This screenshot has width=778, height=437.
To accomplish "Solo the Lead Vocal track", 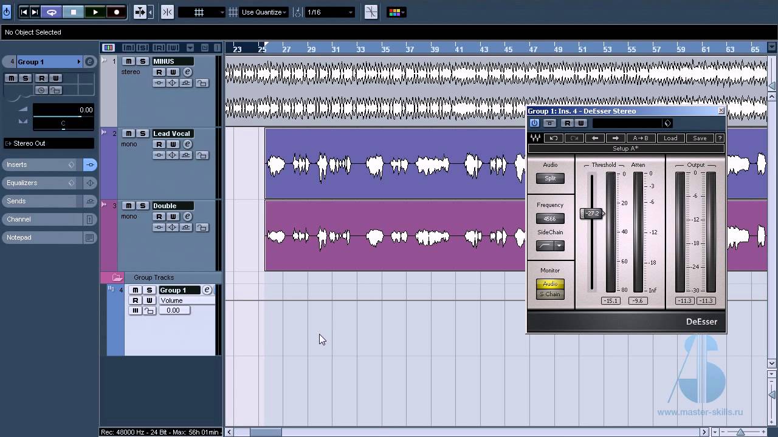I will click(142, 134).
